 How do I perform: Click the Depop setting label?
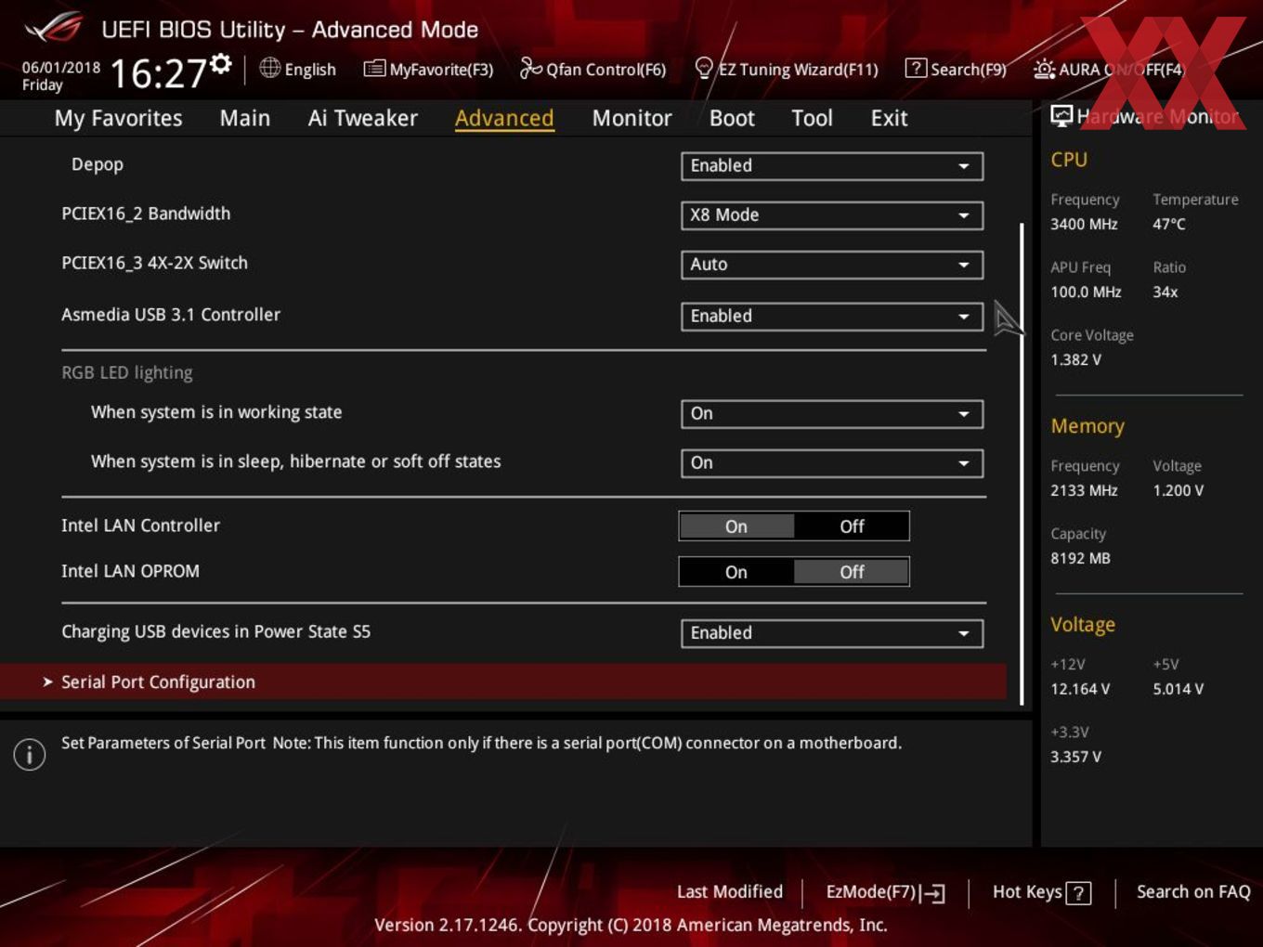98,164
